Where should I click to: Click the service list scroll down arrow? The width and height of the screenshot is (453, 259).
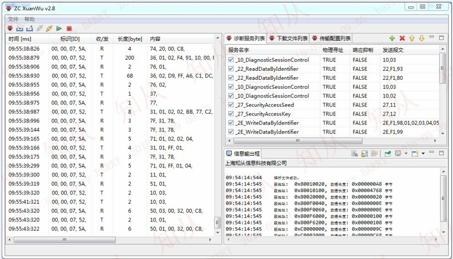click(442, 133)
